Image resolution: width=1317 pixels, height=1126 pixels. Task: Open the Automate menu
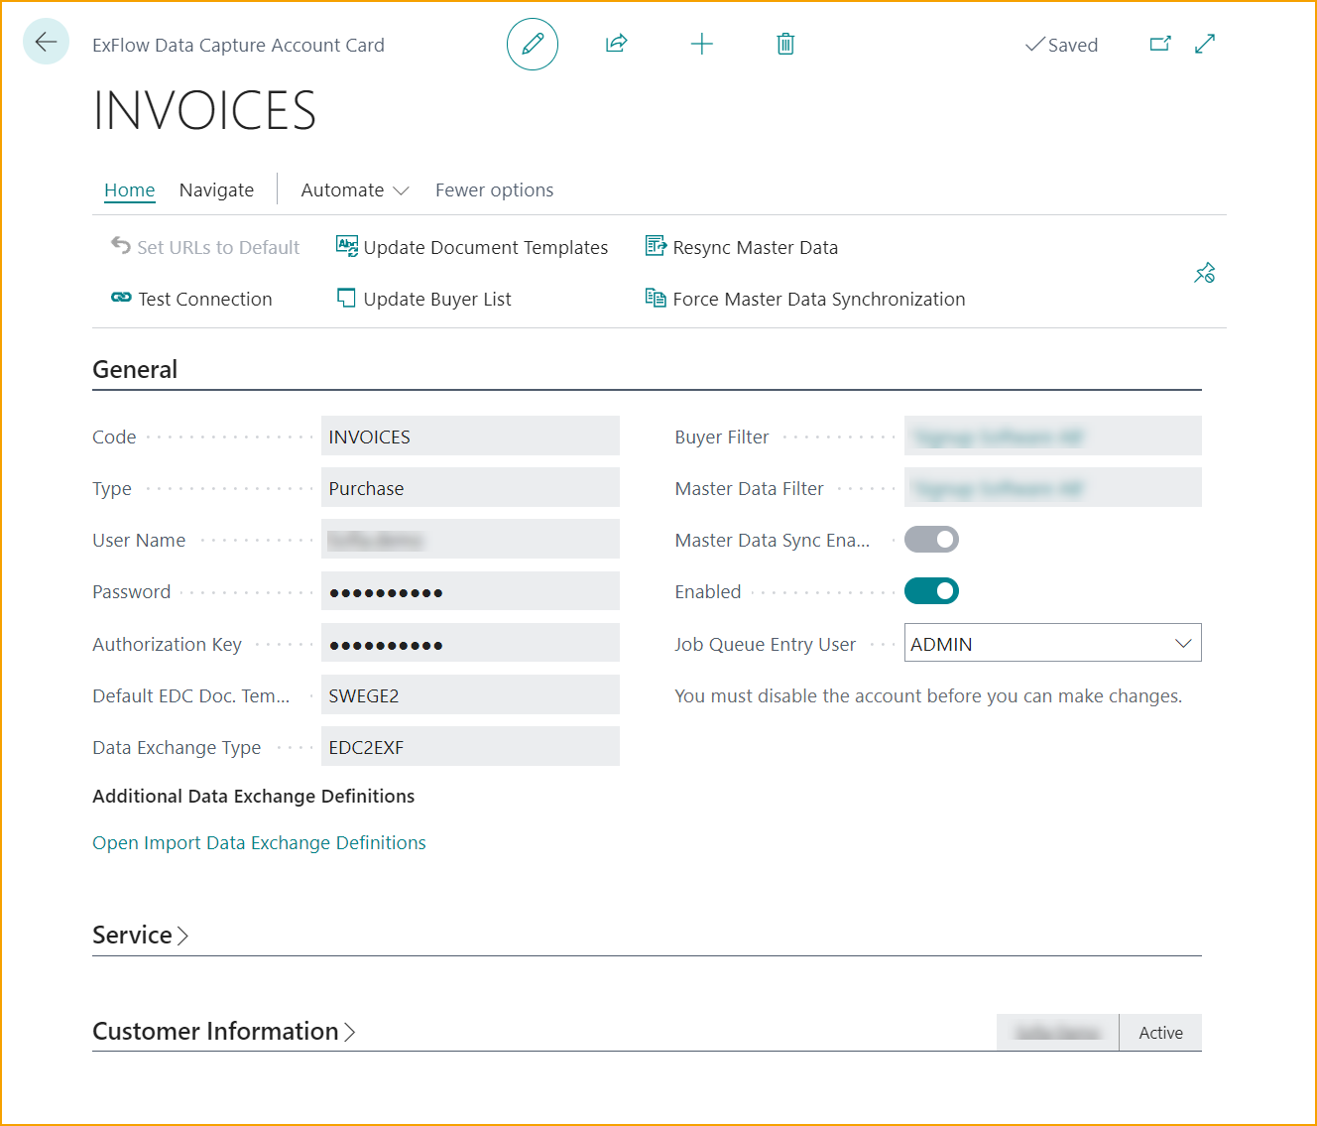353,189
